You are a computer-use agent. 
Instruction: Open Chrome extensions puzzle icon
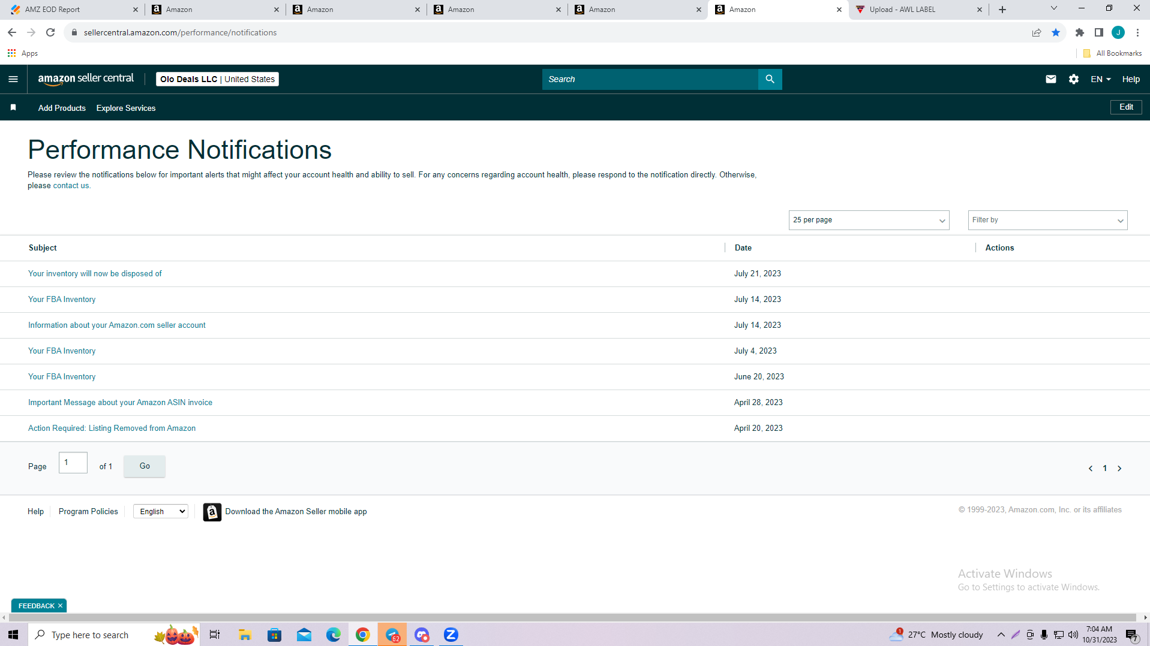1080,32
